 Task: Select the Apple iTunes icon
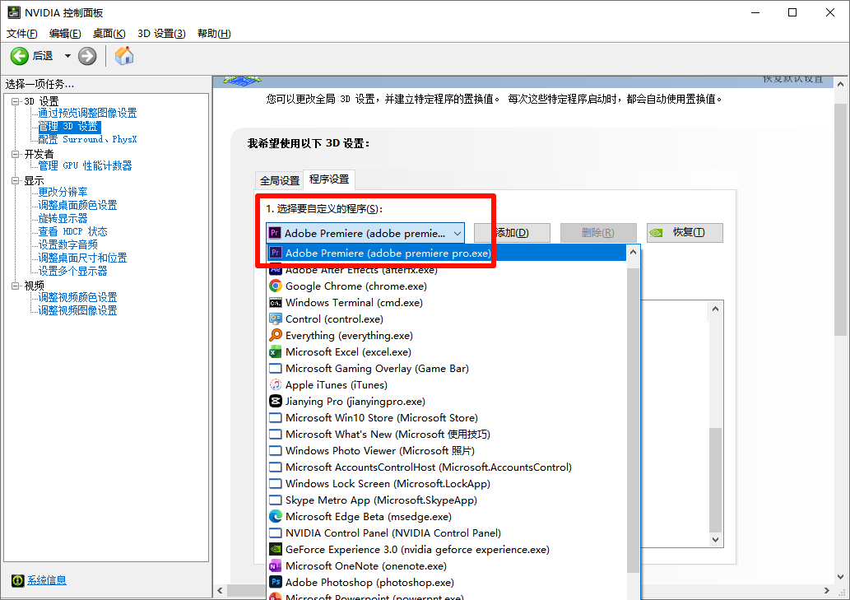click(x=276, y=385)
